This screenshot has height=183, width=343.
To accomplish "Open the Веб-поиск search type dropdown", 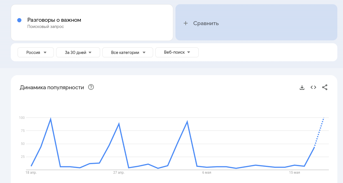I will pyautogui.click(x=177, y=52).
